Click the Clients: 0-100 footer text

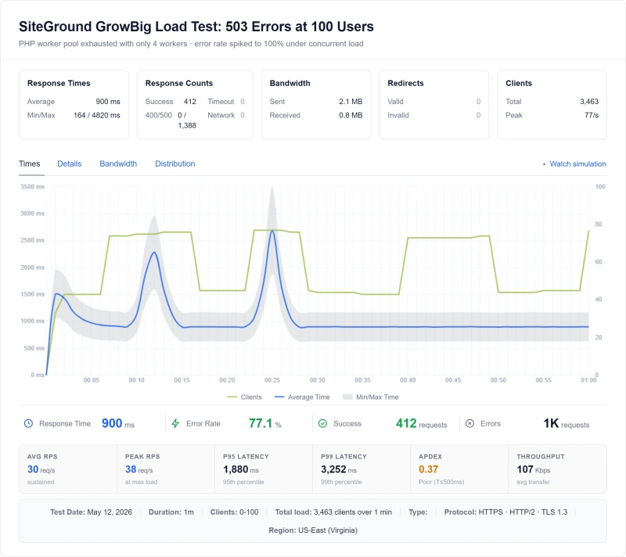(234, 512)
